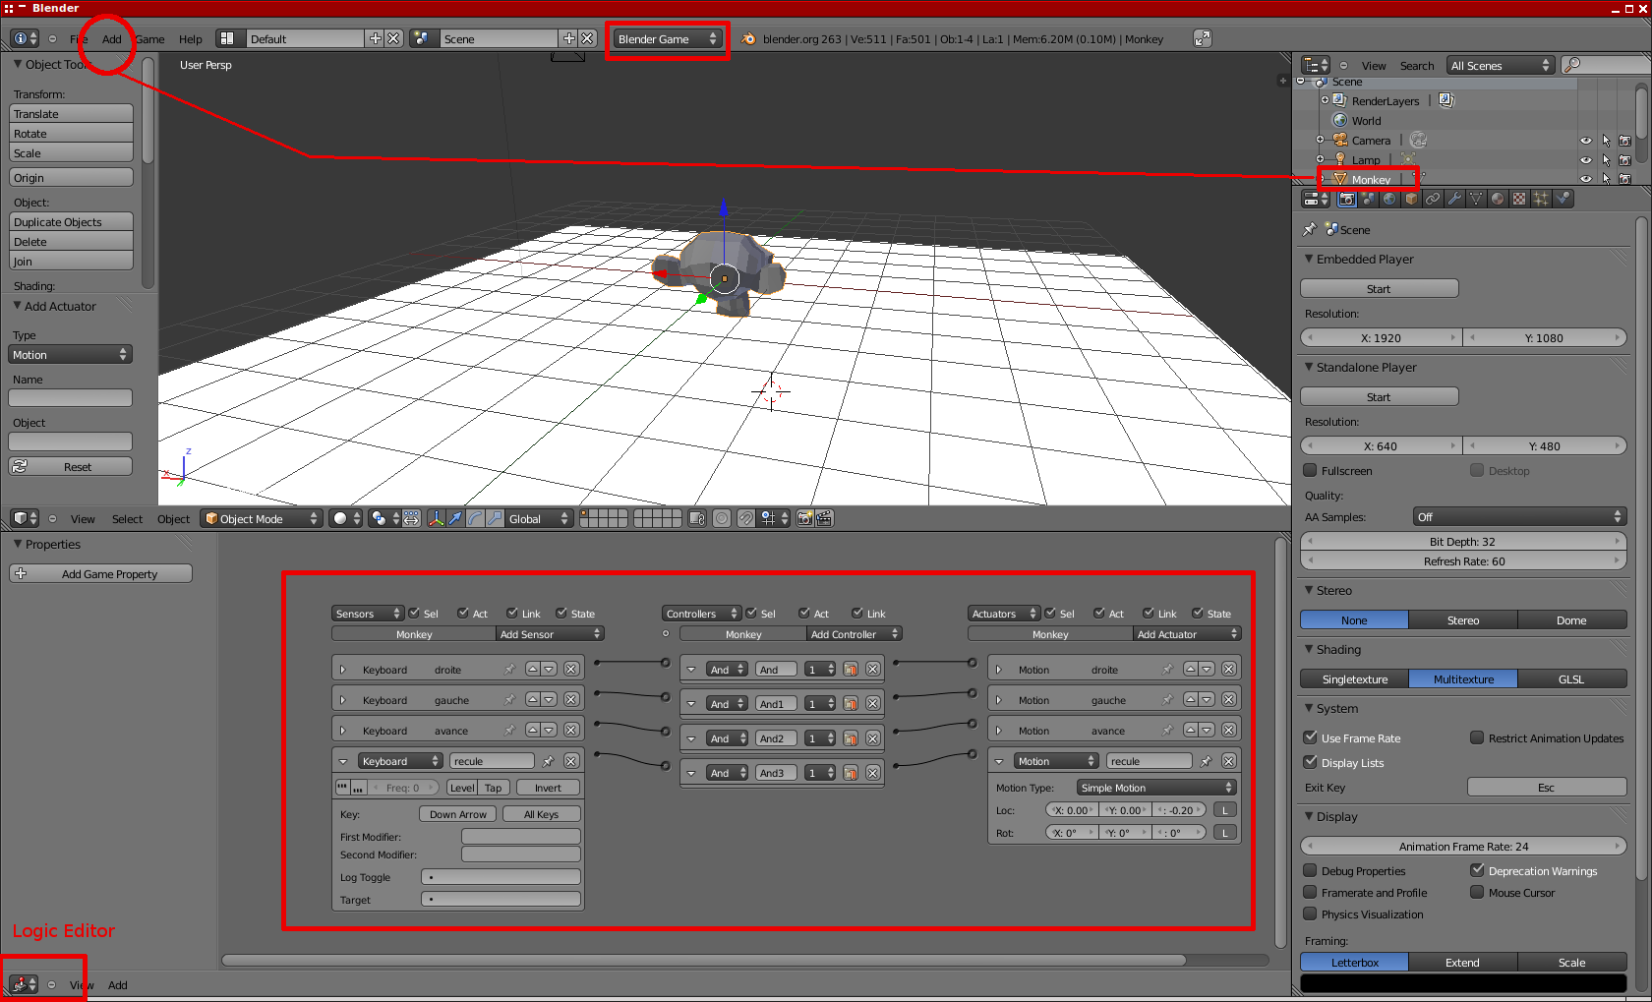Toggle the Mouse Cursor checkbox
Screen dimensions: 1652x1002
point(1477,892)
